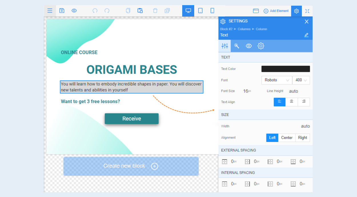Select the ORIGAMI BASES heading
Screen dimensions: 357x197
(x=132, y=70)
